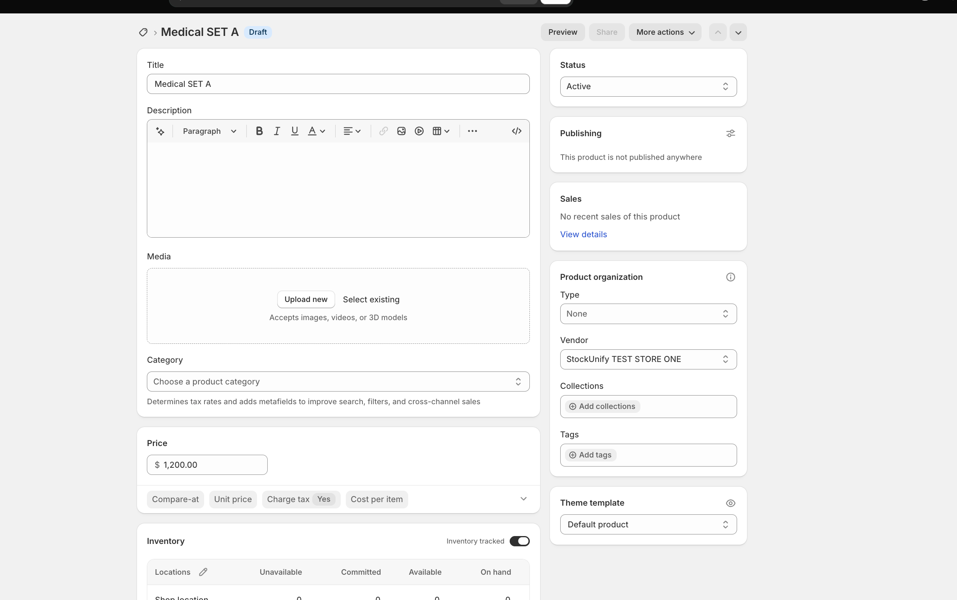This screenshot has width=957, height=600.
Task: Follow the View details sales link
Action: 583,234
